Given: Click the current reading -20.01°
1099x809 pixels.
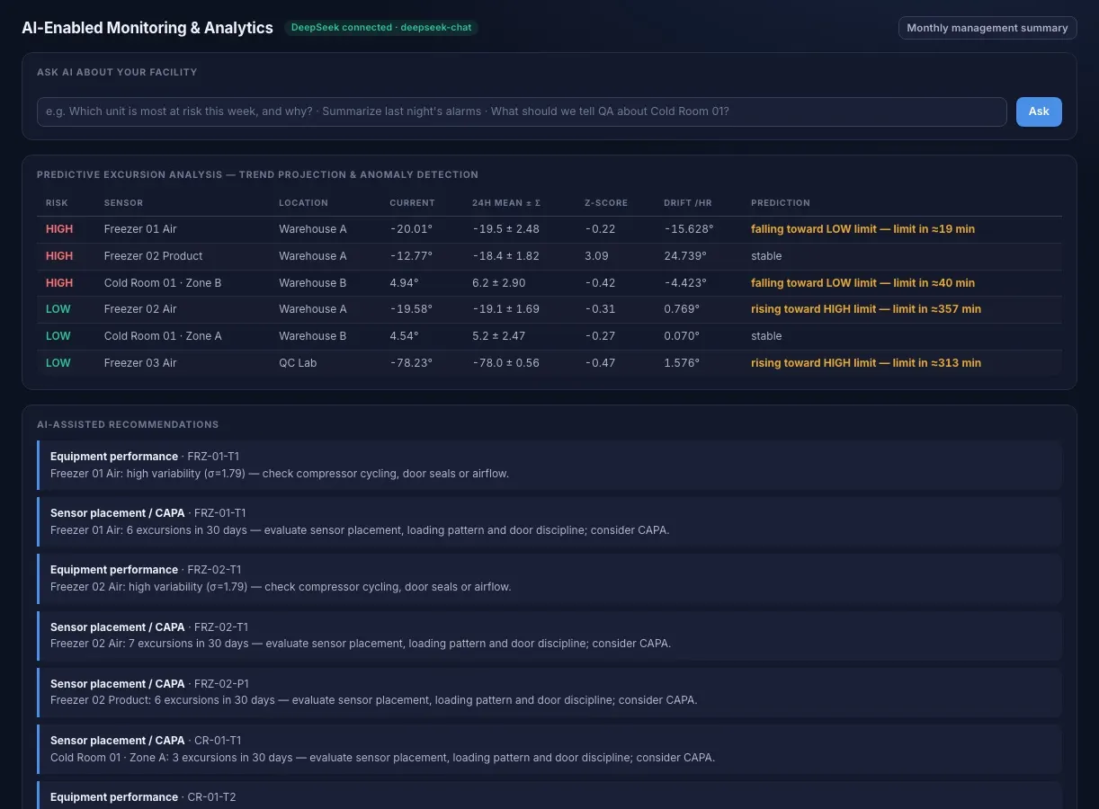Looking at the screenshot, I should (411, 229).
